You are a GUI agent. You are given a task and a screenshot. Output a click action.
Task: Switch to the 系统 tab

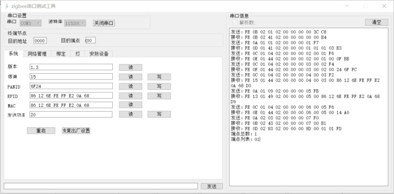13,54
